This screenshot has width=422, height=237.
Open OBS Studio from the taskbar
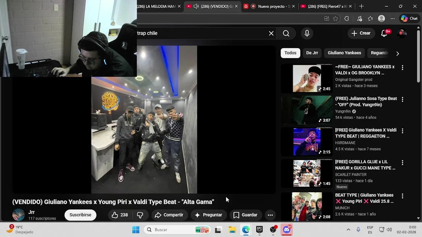[273, 230]
